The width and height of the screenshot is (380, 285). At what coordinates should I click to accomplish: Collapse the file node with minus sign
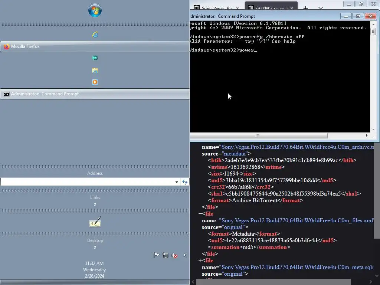(x=200, y=214)
